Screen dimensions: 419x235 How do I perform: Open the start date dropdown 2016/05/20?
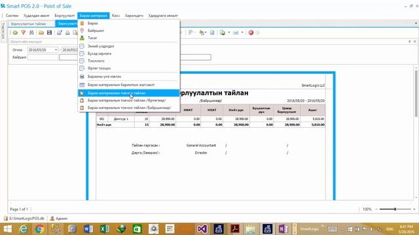[56, 50]
